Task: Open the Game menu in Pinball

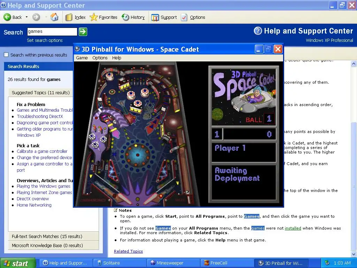Action: point(82,58)
